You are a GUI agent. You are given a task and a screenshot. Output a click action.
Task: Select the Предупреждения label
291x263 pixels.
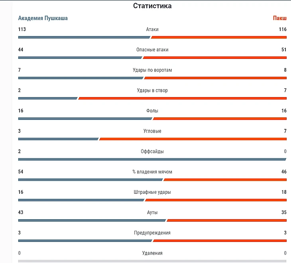click(x=152, y=233)
